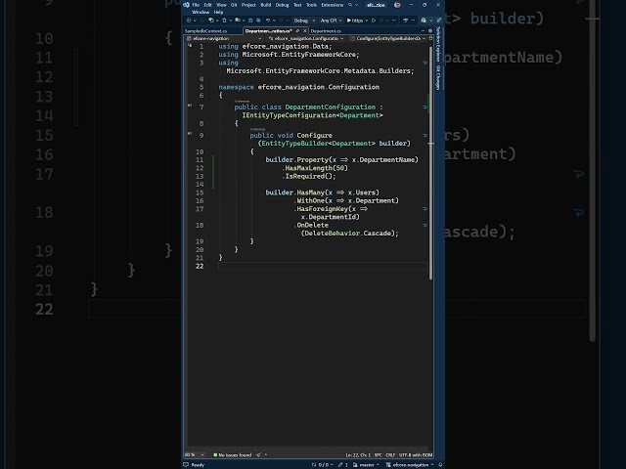Open the document tab settings gear
Image resolution: width=626 pixels, height=469 pixels.
point(430,30)
